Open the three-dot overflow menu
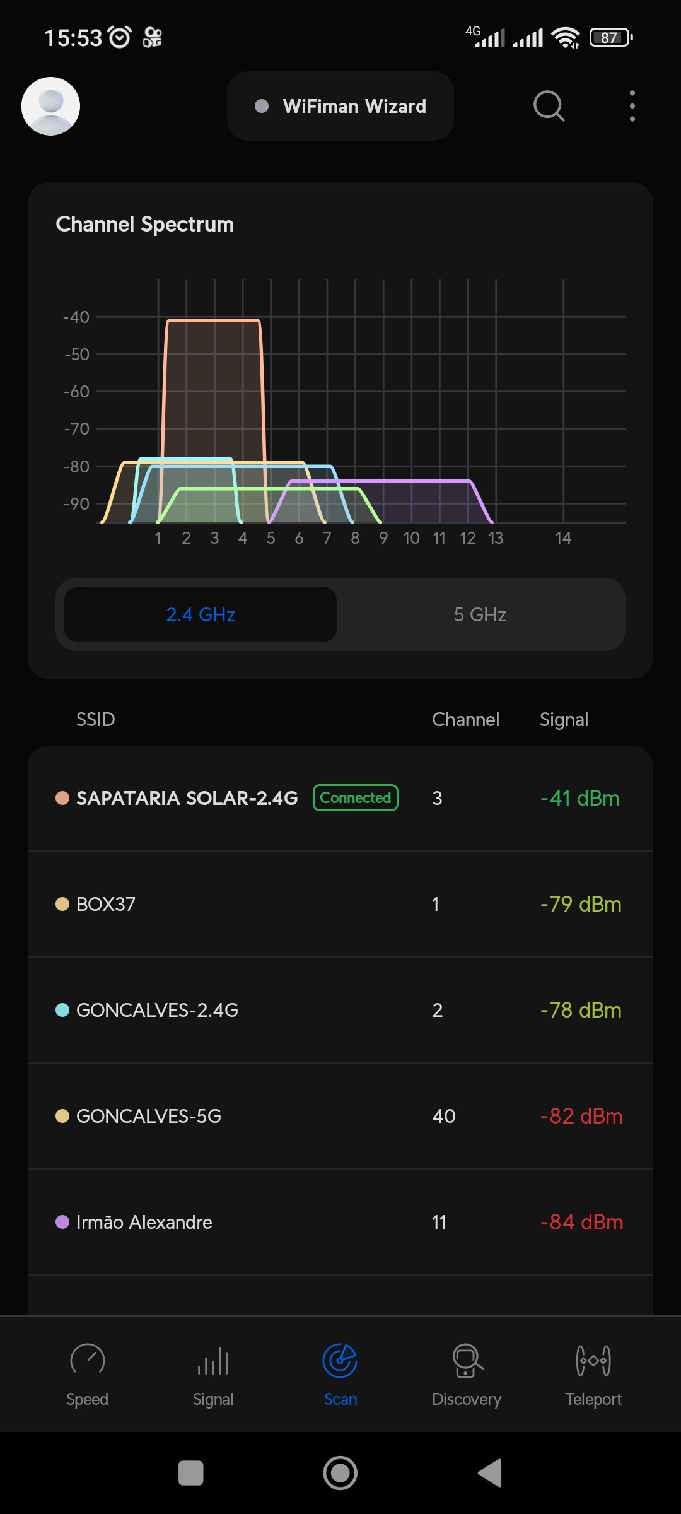The width and height of the screenshot is (681, 1514). coord(632,106)
